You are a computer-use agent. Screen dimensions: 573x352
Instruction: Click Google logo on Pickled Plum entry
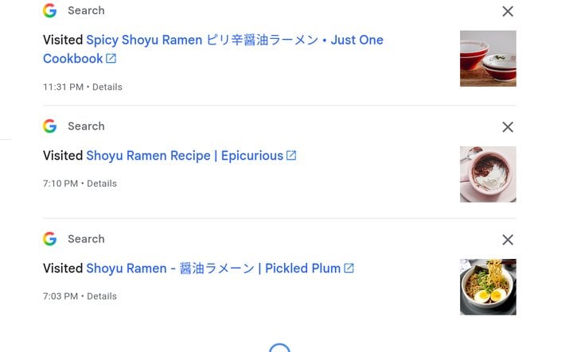[x=49, y=239]
